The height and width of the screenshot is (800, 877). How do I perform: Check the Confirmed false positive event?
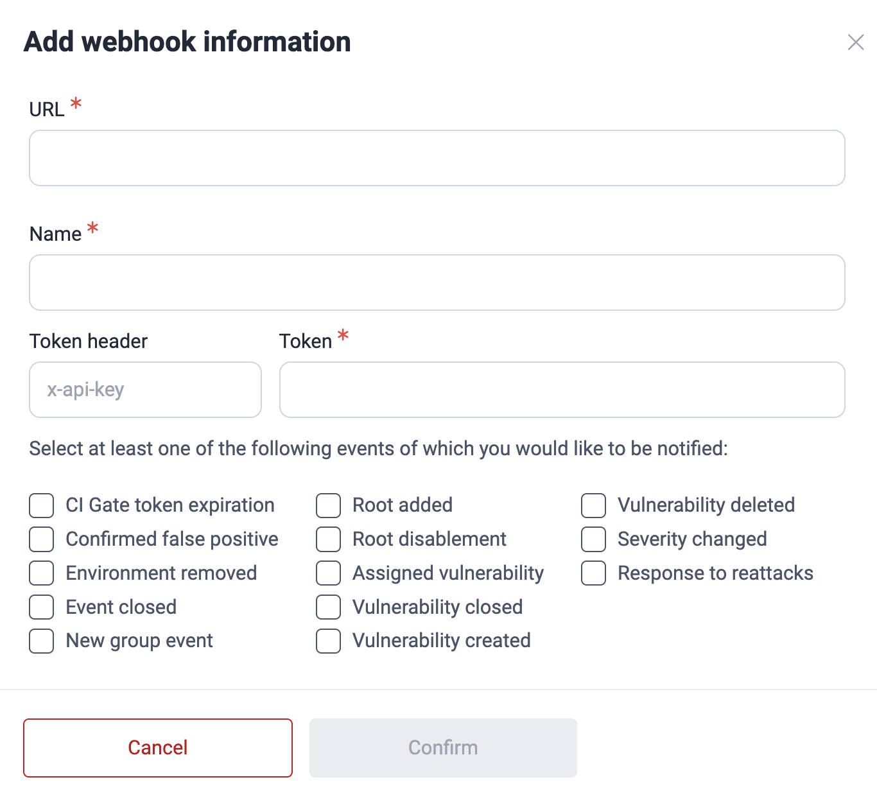pyautogui.click(x=41, y=539)
